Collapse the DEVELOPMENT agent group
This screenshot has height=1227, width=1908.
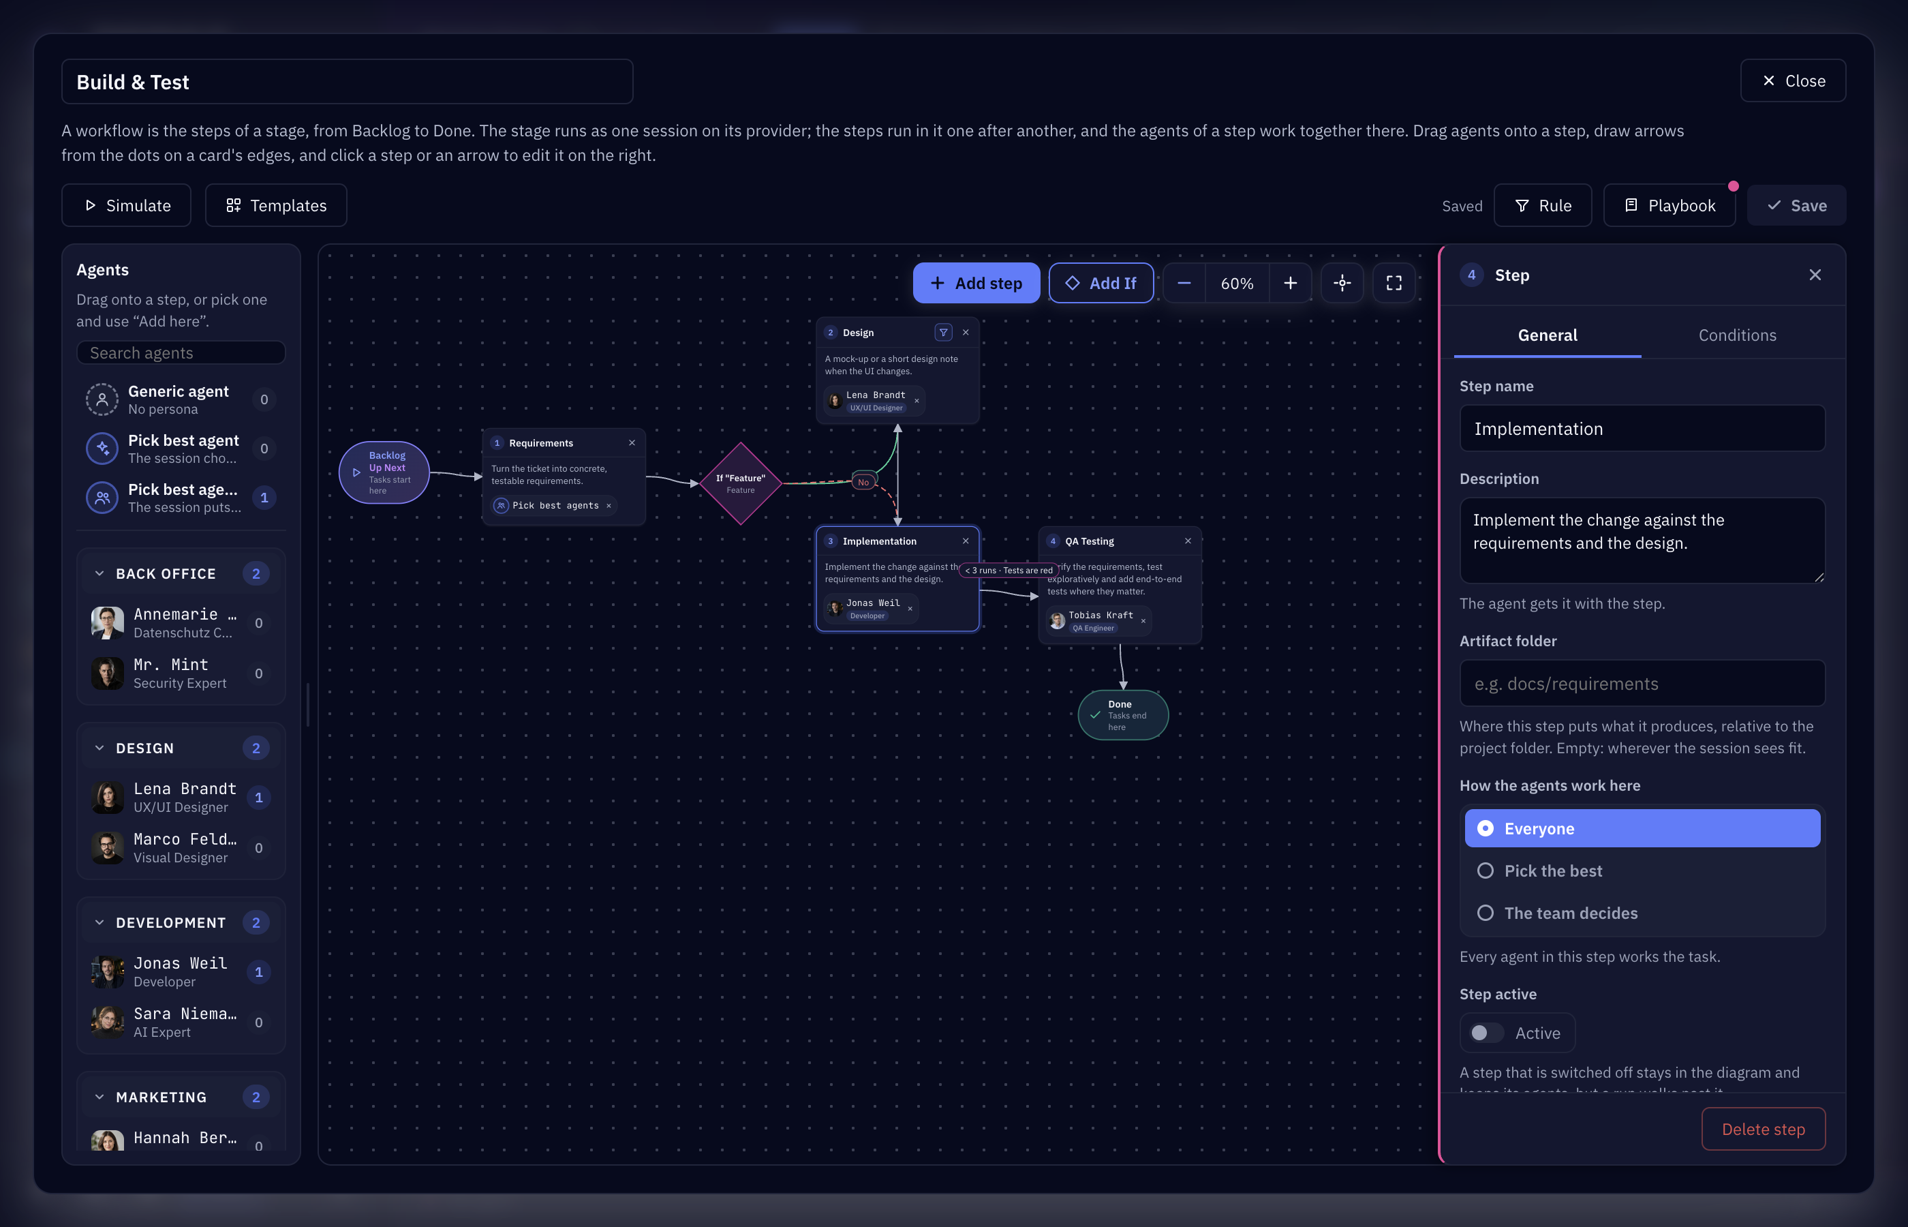click(99, 923)
